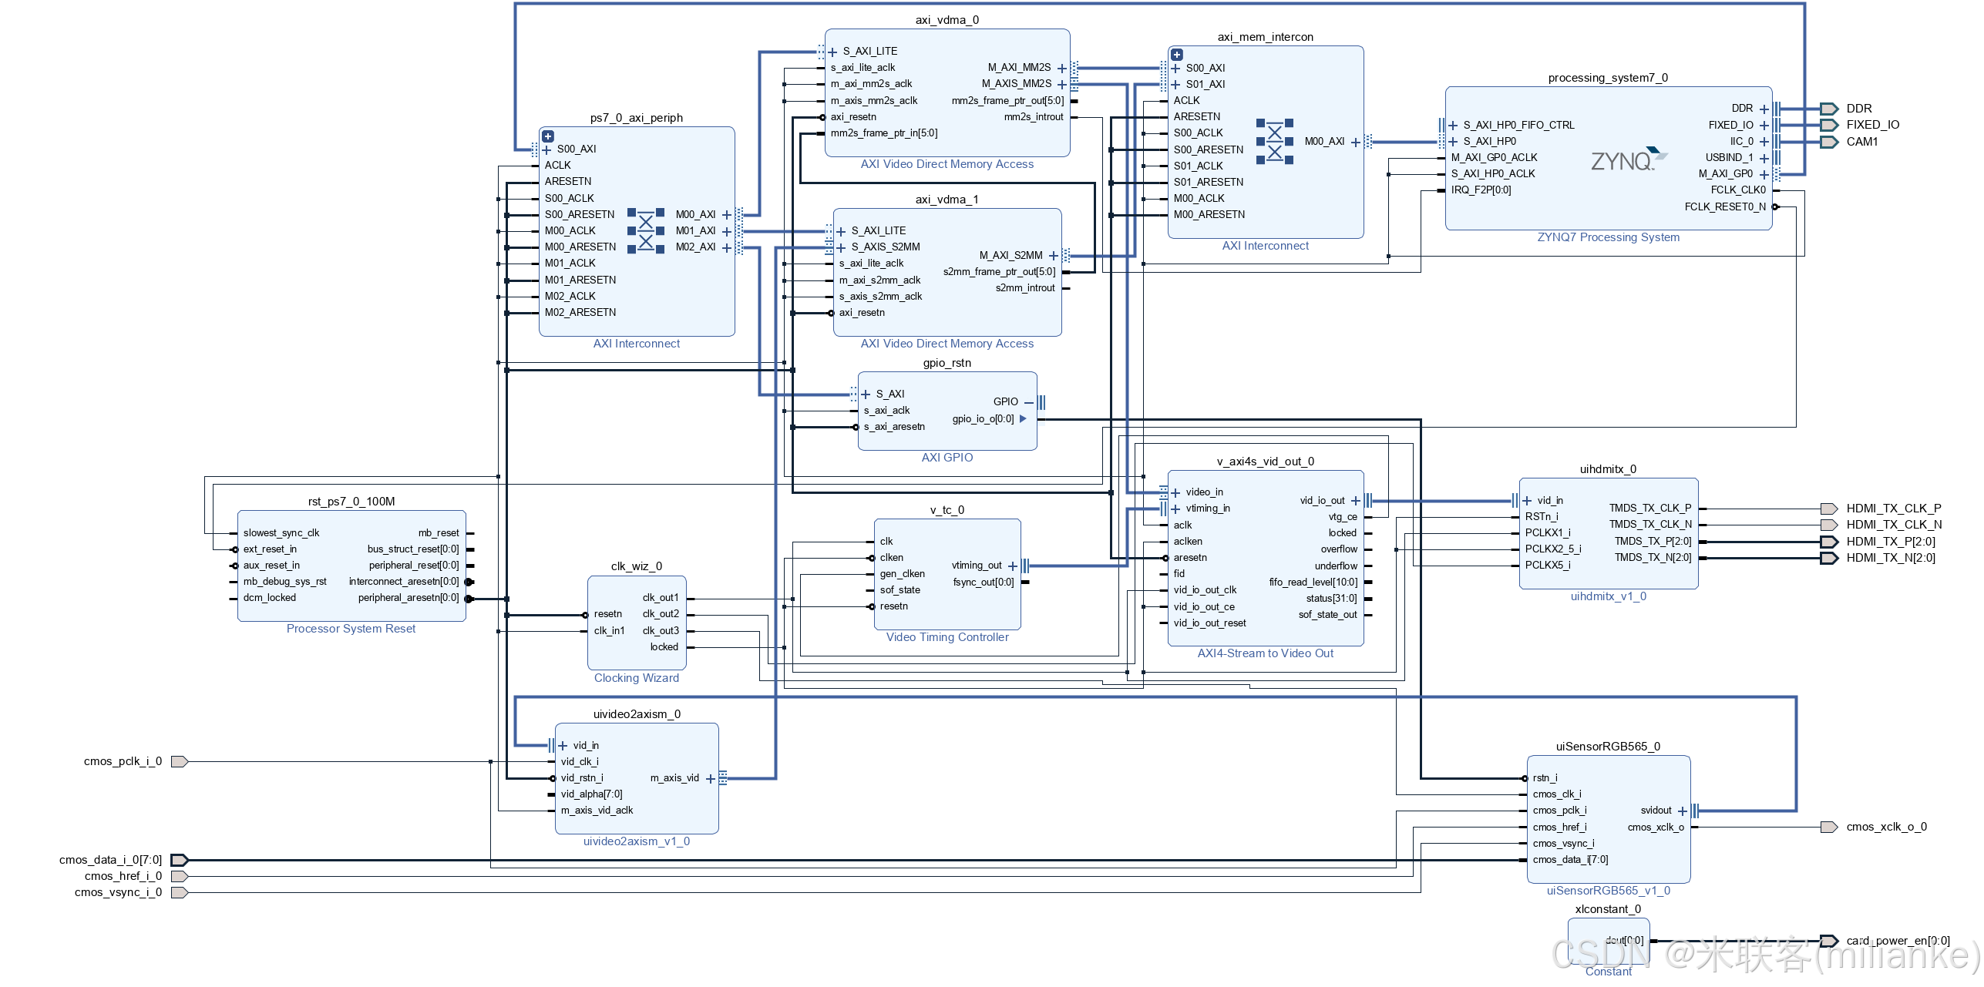
Task: Click the CAM1 external port symbol
Action: 1829,141
